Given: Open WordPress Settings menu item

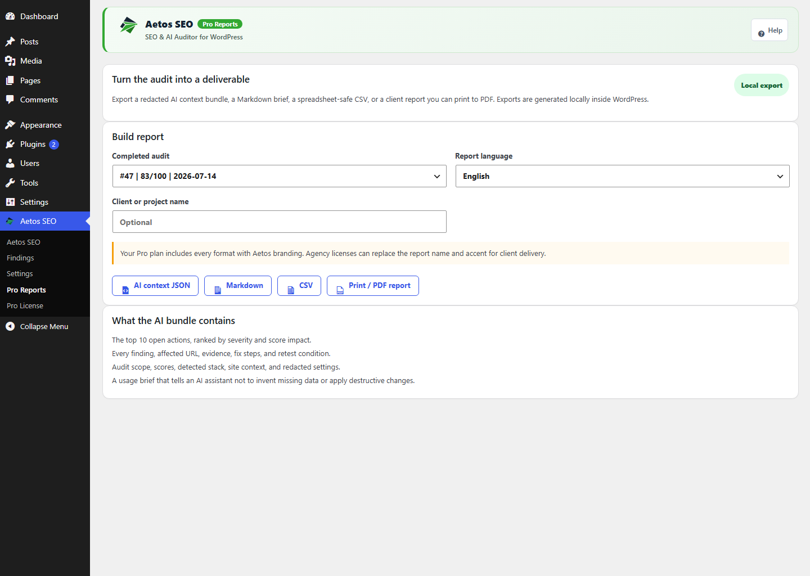Looking at the screenshot, I should click(x=45, y=202).
